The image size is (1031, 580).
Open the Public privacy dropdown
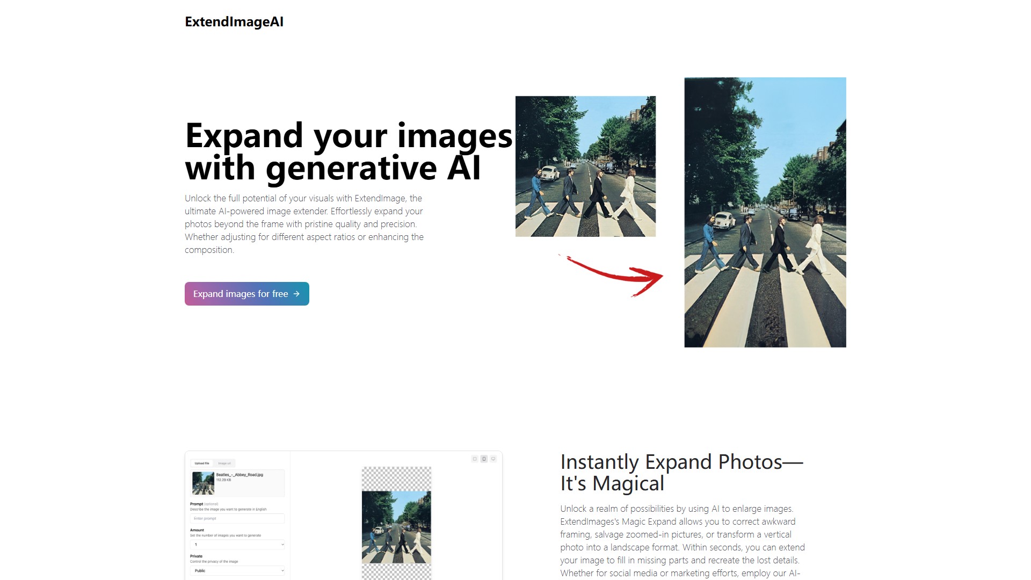[237, 570]
